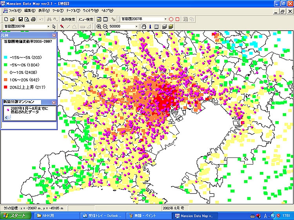Screen dimensions: 294x220
Task: Select the red rectangle selection tool
Action: (178, 19)
